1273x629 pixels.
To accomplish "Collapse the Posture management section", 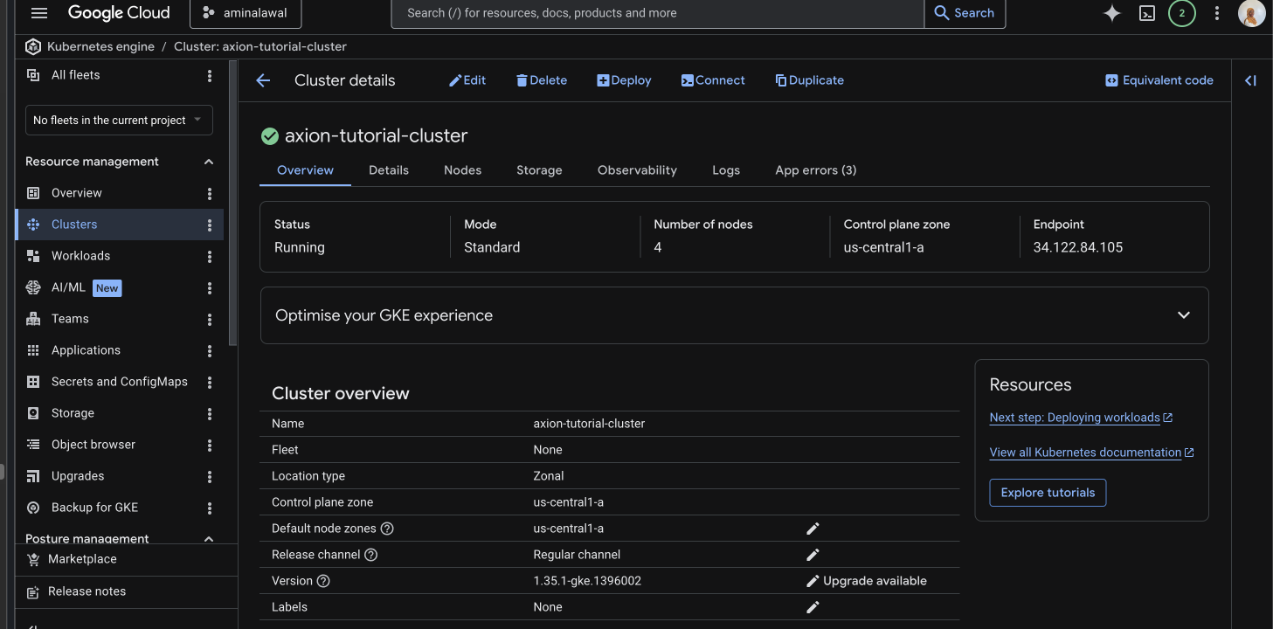I will (209, 539).
